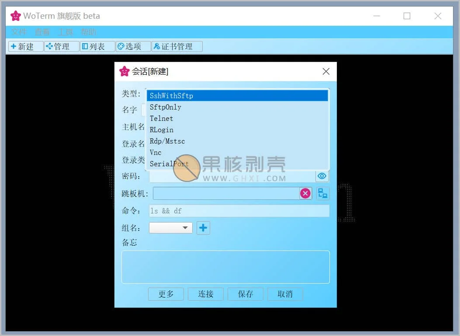
Task: Open the 组名 group combo box
Action: (170, 227)
